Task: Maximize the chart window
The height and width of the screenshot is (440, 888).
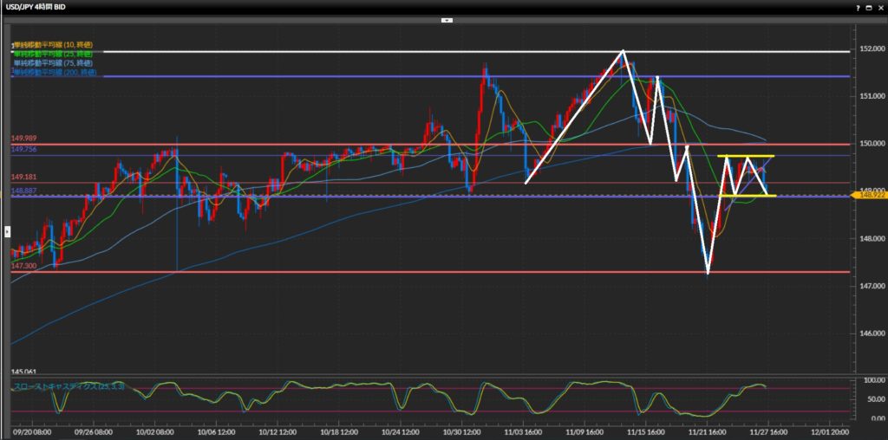Action: coord(867,6)
